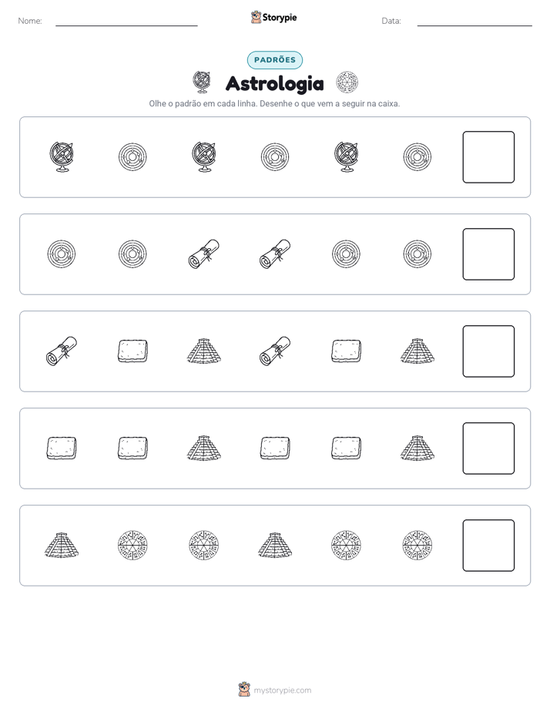
Task: Click the PADRÕES badge
Action: (275, 60)
